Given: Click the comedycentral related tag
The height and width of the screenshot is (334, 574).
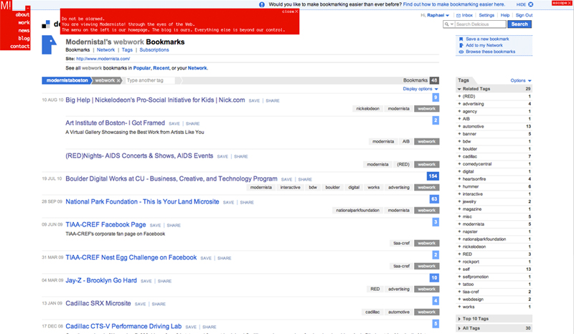Looking at the screenshot, I should (x=477, y=164).
